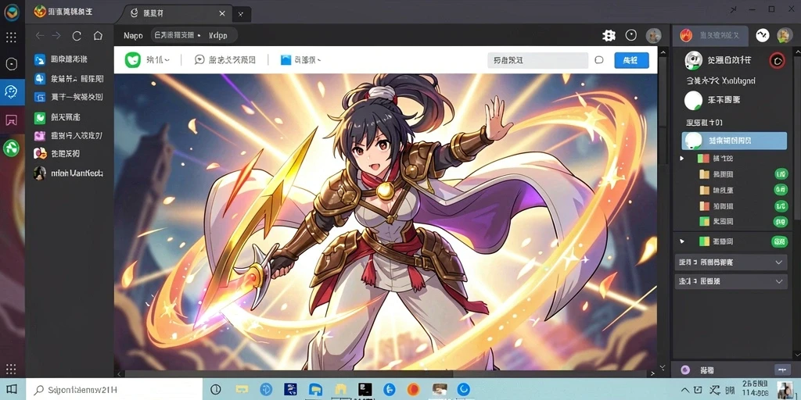Open the green circle app in left strip
This screenshot has width=801, height=400.
pos(11,148)
